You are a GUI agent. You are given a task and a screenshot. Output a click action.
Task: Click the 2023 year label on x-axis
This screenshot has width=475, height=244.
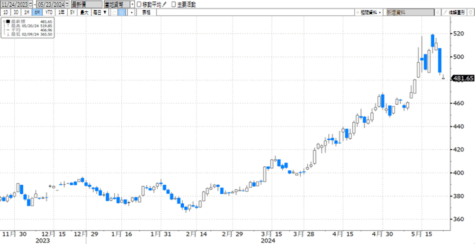tap(43, 240)
